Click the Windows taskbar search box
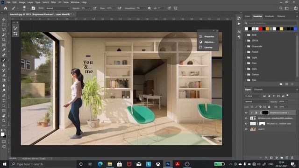Image resolution: width=299 pixels, height=168 pixels. point(43,164)
